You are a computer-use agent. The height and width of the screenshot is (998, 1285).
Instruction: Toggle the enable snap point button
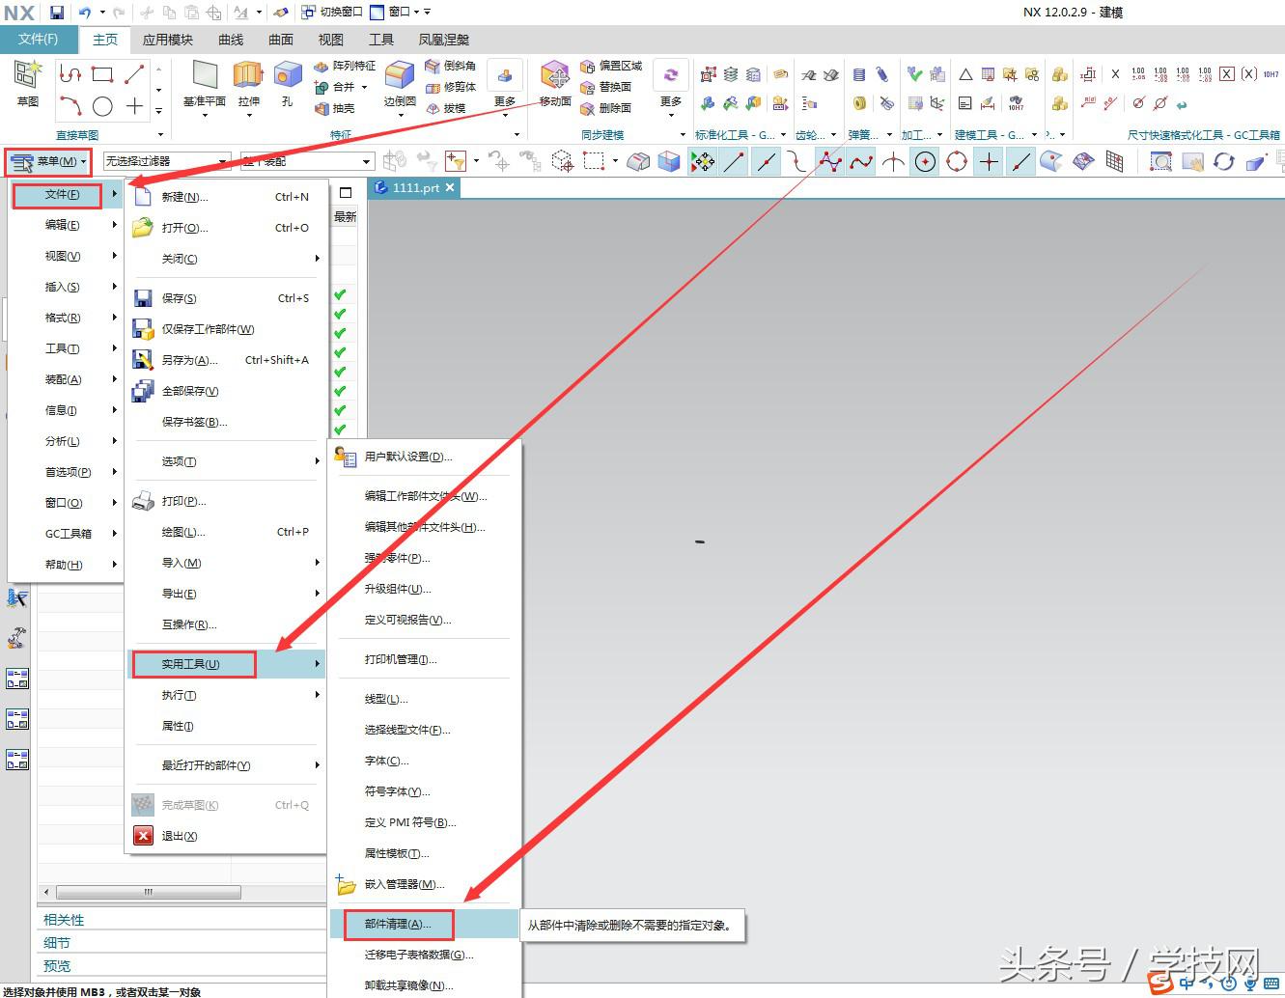point(702,162)
